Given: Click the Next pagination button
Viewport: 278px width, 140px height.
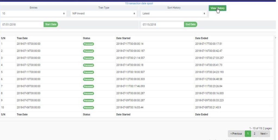Looking at the screenshot, I should click(x=264, y=133).
